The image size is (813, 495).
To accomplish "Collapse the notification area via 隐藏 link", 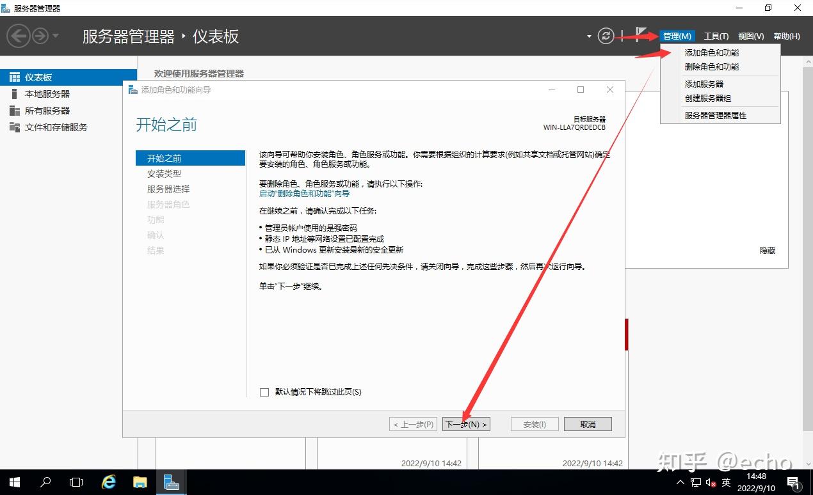I will click(767, 250).
